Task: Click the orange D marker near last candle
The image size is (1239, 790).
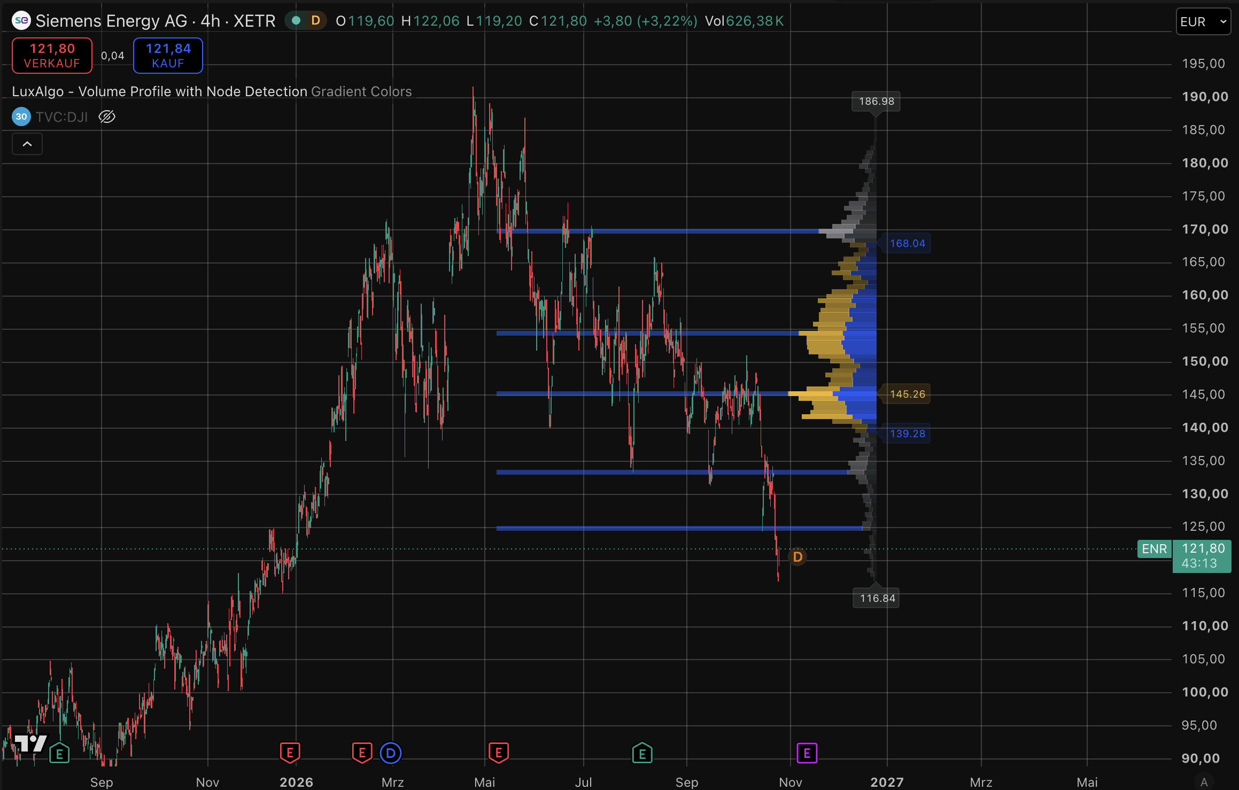Action: point(797,557)
